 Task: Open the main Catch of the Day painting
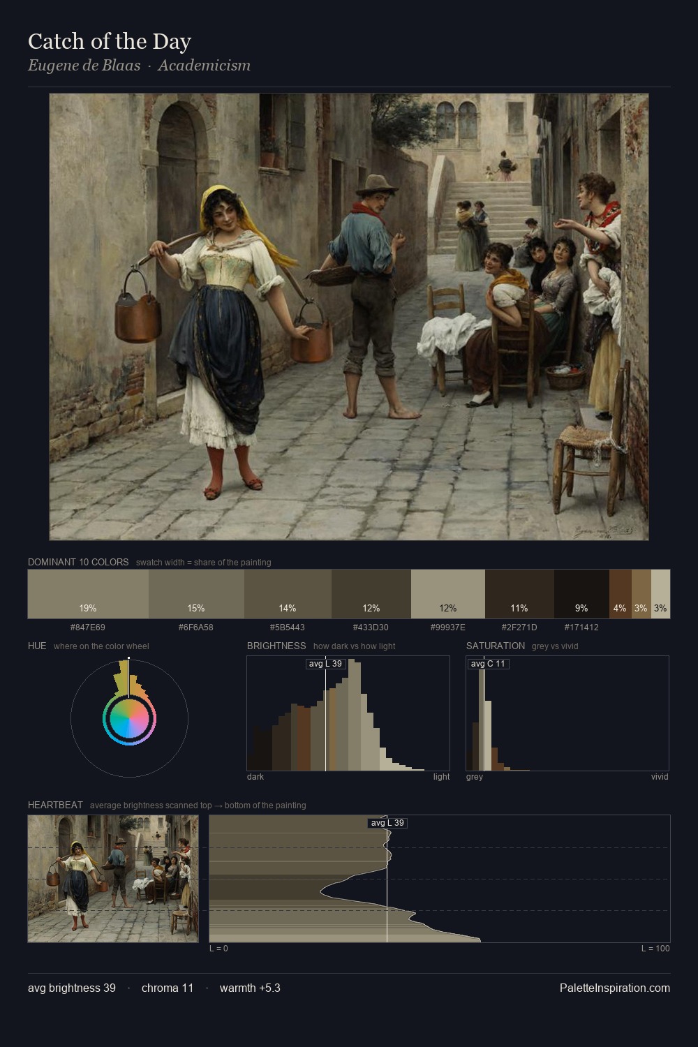tap(349, 317)
